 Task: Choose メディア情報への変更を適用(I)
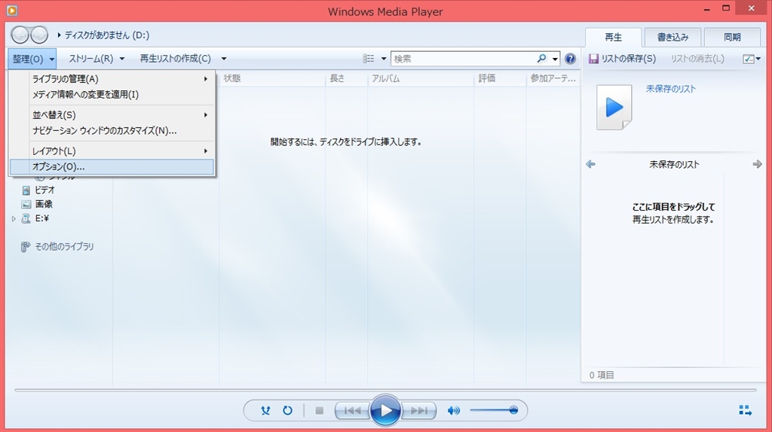(112, 94)
